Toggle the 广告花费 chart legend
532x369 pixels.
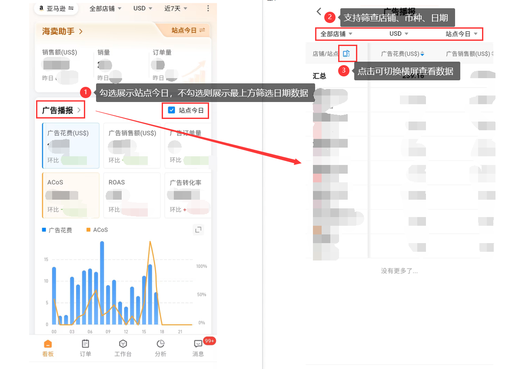tap(57, 230)
